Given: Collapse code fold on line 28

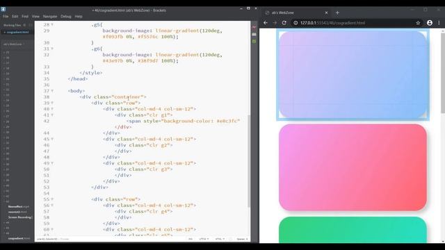Looking at the screenshot, I should [x=52, y=25].
